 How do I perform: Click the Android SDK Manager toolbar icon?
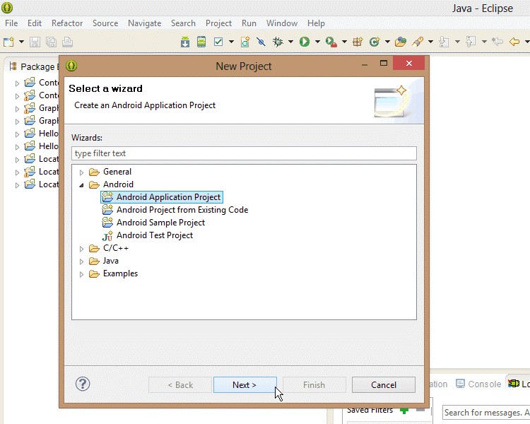point(185,42)
